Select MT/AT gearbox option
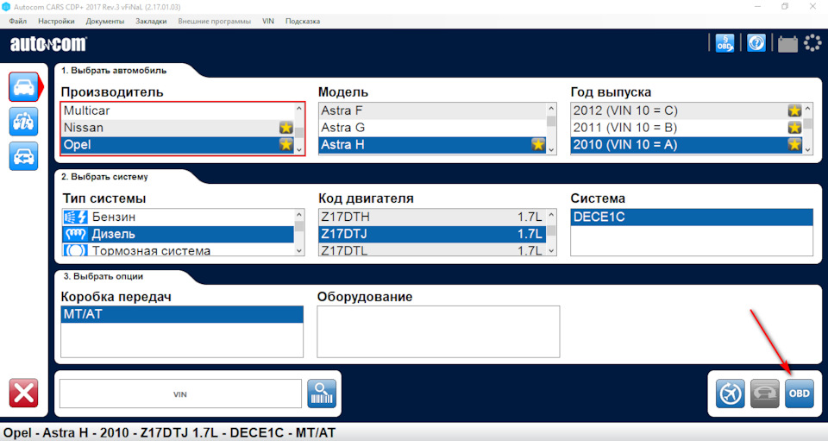 pos(182,314)
